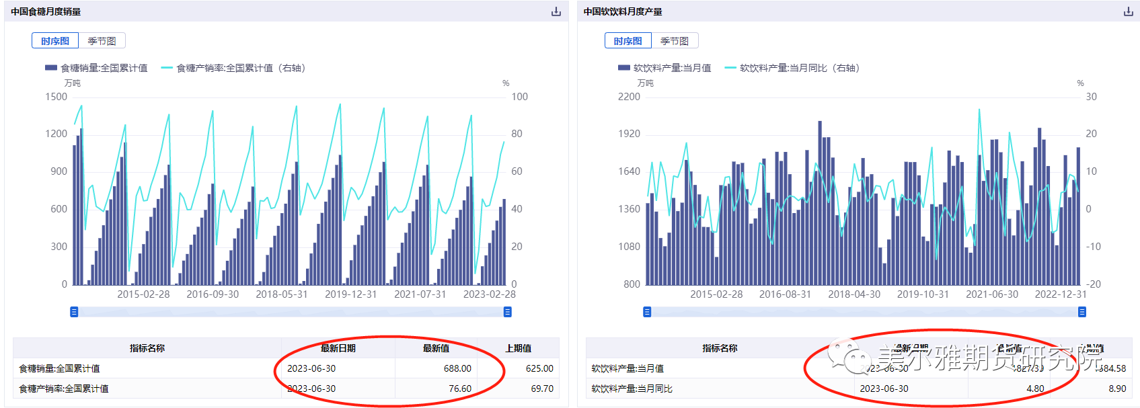Switch soft drink chart to 季节图 tab
The height and width of the screenshot is (408, 1140).
675,41
